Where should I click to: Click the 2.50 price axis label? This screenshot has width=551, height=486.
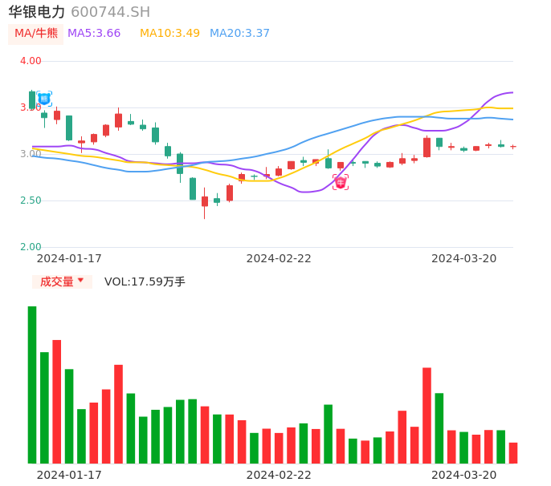tap(31, 200)
